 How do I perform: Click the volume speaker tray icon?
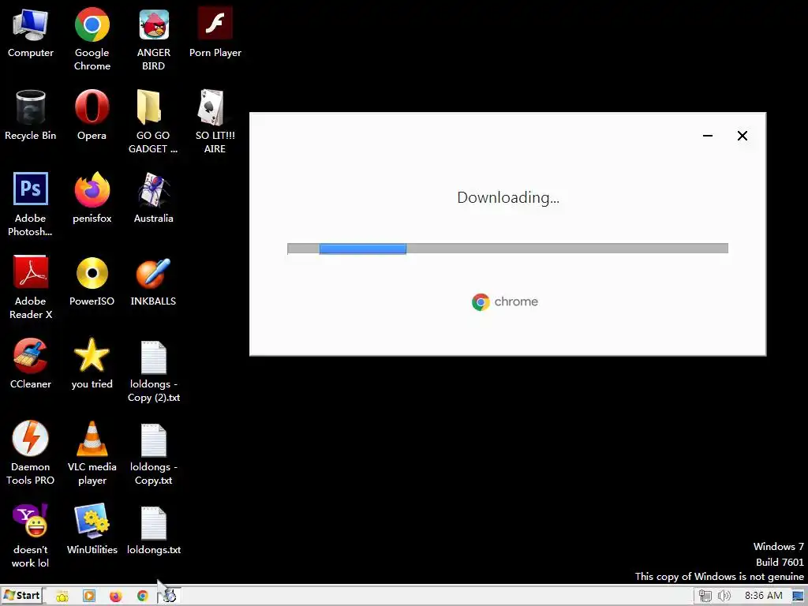pos(724,596)
